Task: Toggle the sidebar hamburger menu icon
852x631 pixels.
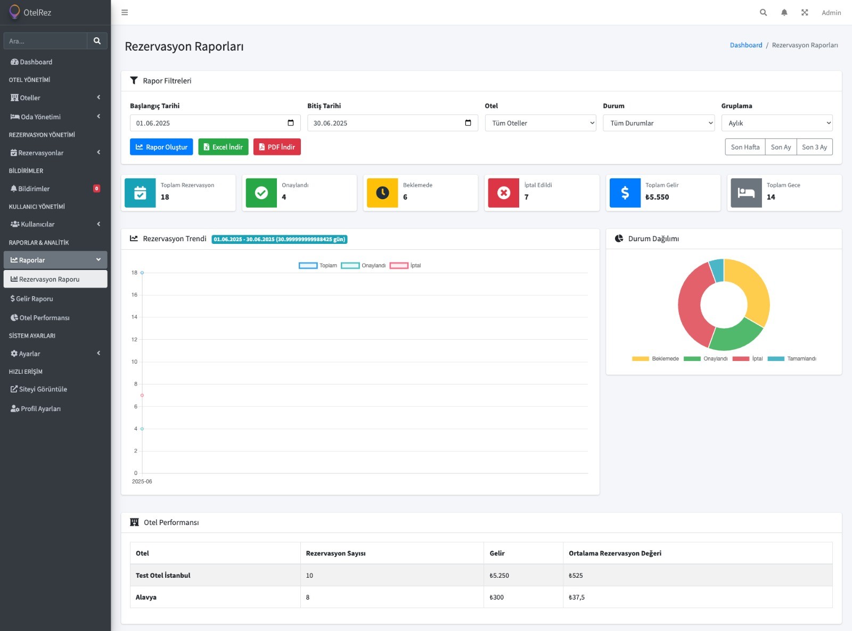Action: 125,12
